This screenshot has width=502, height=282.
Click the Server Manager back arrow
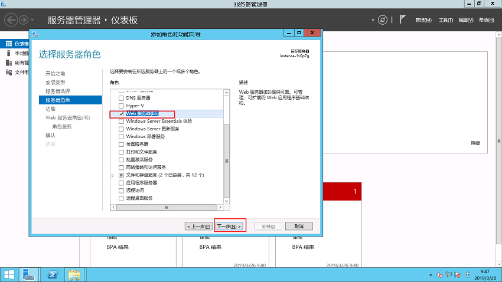[x=11, y=20]
